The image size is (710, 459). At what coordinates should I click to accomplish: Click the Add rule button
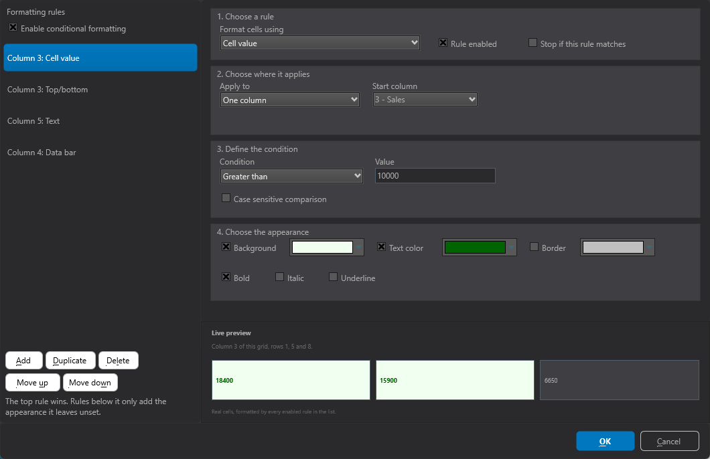(x=24, y=361)
